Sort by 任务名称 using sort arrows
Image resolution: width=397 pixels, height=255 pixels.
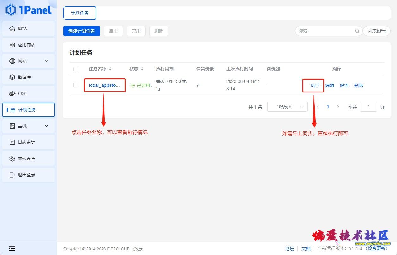click(x=110, y=69)
